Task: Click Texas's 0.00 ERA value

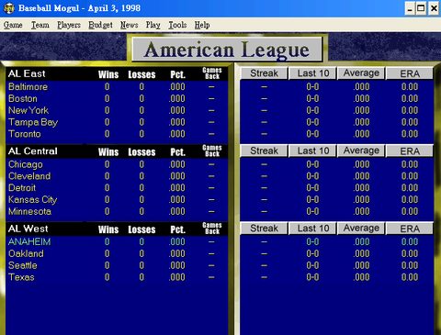Action: click(x=410, y=277)
